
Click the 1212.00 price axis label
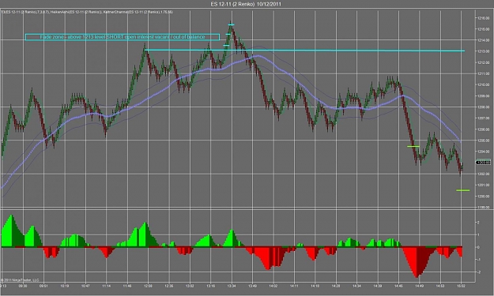(x=484, y=62)
